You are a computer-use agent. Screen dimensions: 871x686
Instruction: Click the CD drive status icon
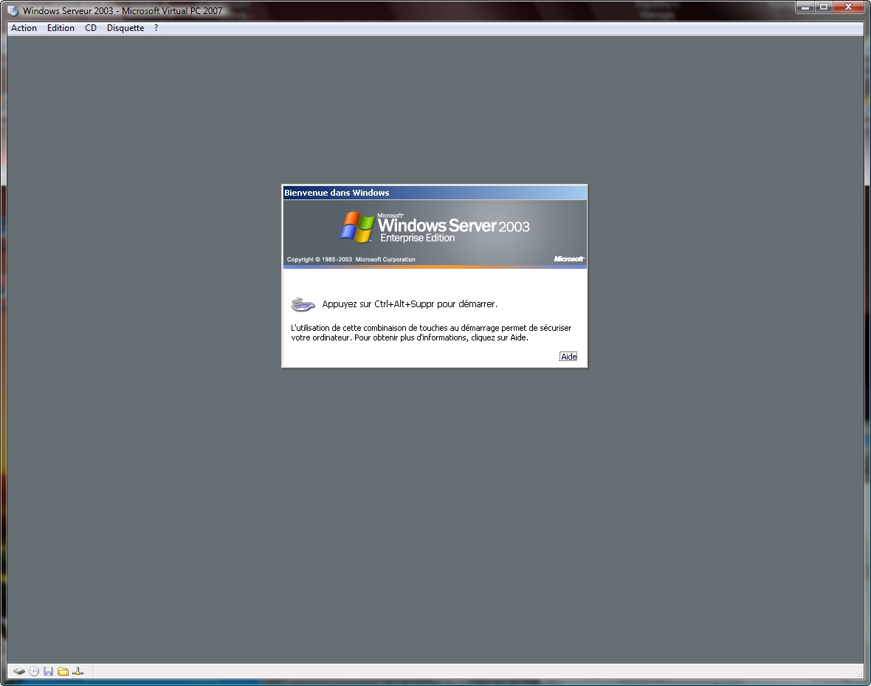point(34,671)
